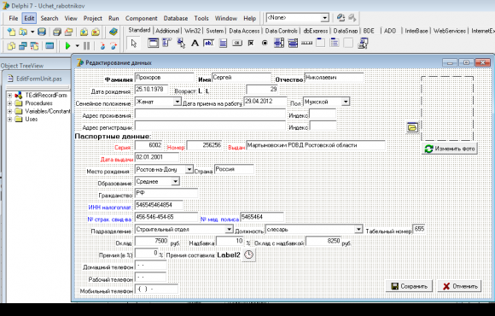Choose the Memo component icon
This screenshot has height=316, width=495.
[x=224, y=43]
